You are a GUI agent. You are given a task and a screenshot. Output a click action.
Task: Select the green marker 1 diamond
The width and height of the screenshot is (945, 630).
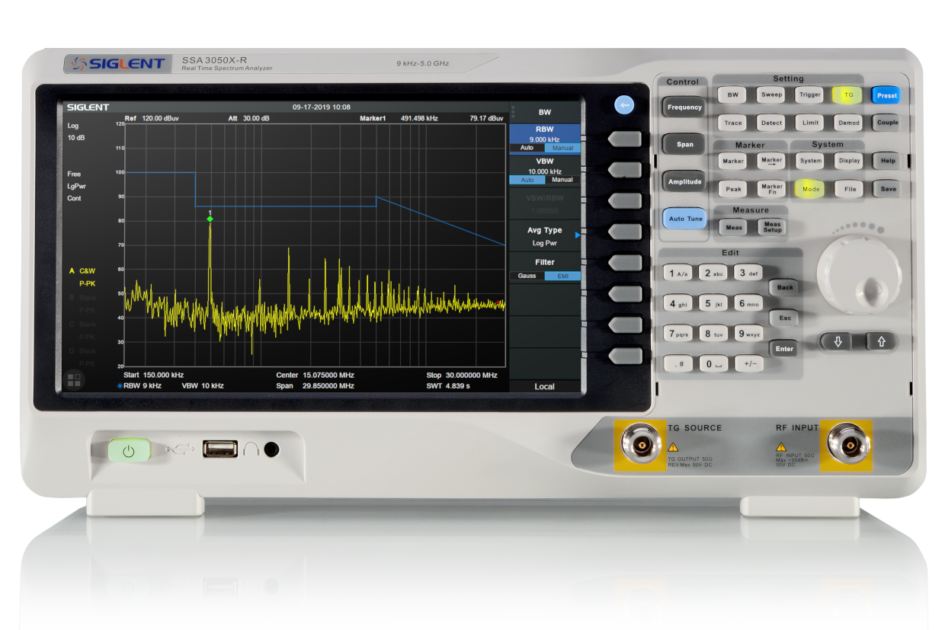210,219
